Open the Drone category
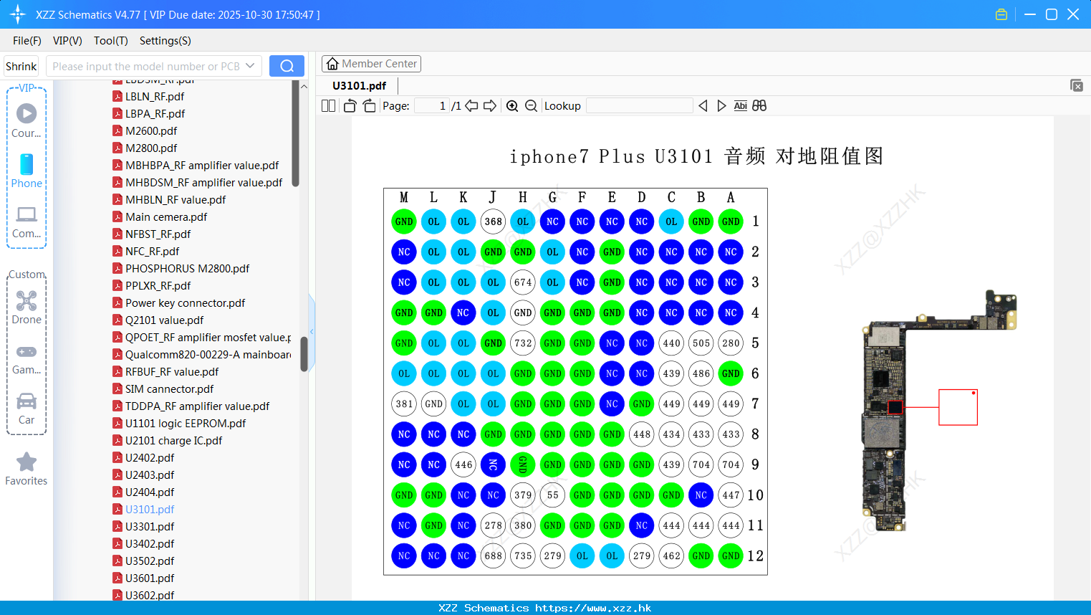Viewport: 1091px width, 615px height. [x=27, y=307]
